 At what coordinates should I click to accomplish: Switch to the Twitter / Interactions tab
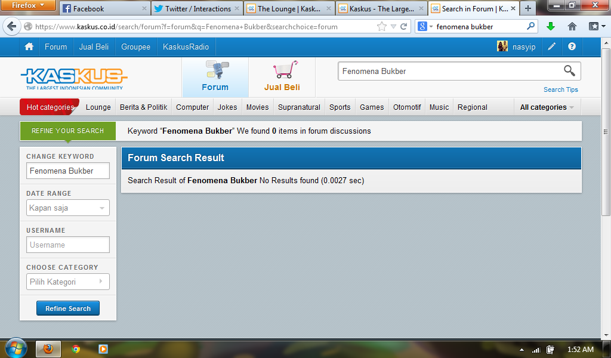(x=197, y=8)
